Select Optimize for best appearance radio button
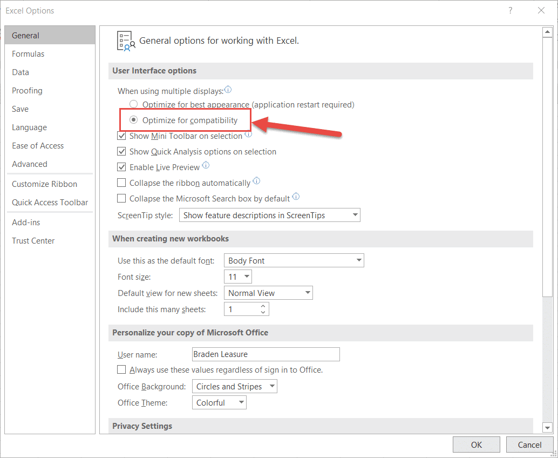The width and height of the screenshot is (558, 458). click(133, 104)
